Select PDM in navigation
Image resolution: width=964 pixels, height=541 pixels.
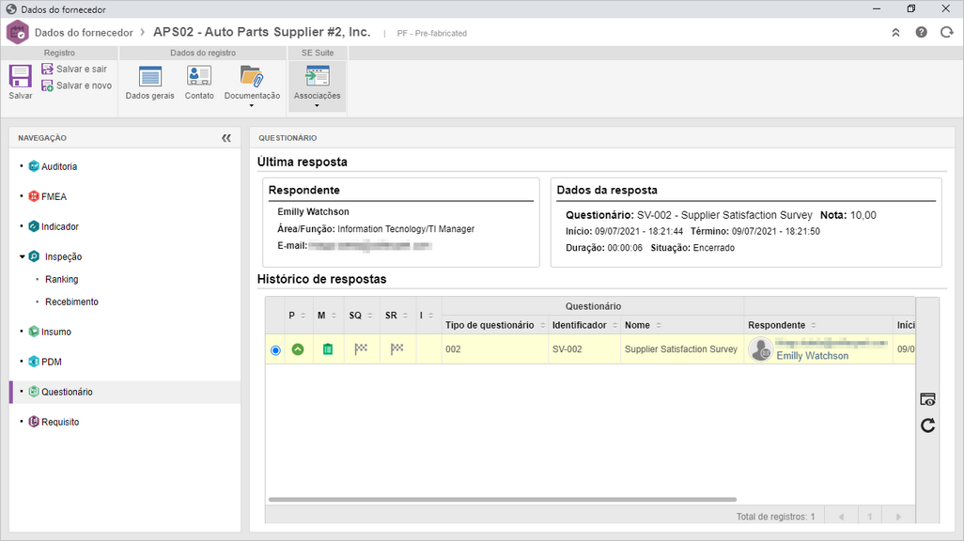click(52, 363)
